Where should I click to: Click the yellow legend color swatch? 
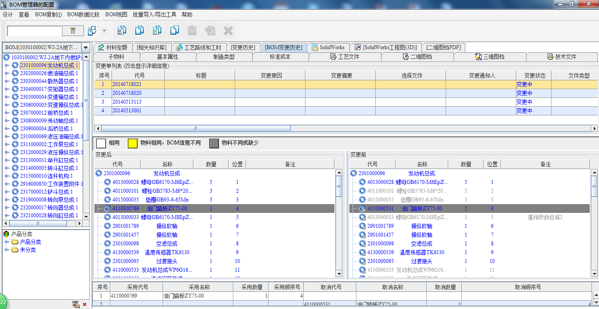132,143
